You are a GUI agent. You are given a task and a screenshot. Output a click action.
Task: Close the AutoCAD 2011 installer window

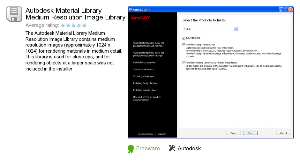click(290, 10)
